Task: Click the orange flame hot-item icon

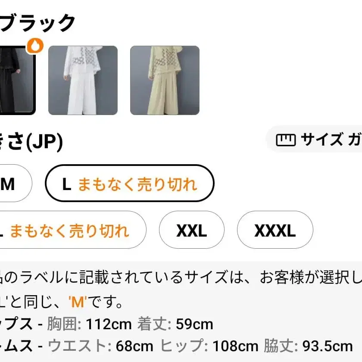Action: (x=35, y=46)
